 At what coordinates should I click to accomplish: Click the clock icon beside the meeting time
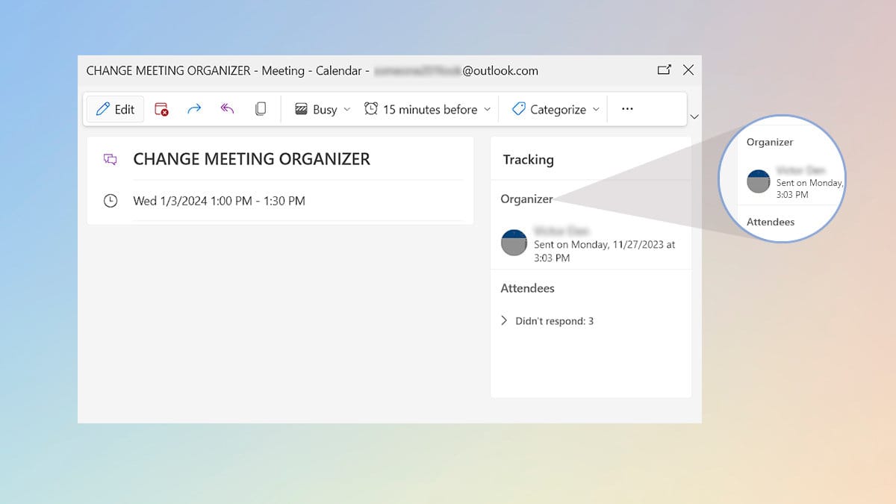click(111, 201)
